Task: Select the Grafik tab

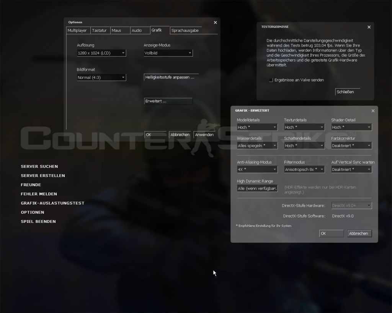Action: coord(160,30)
